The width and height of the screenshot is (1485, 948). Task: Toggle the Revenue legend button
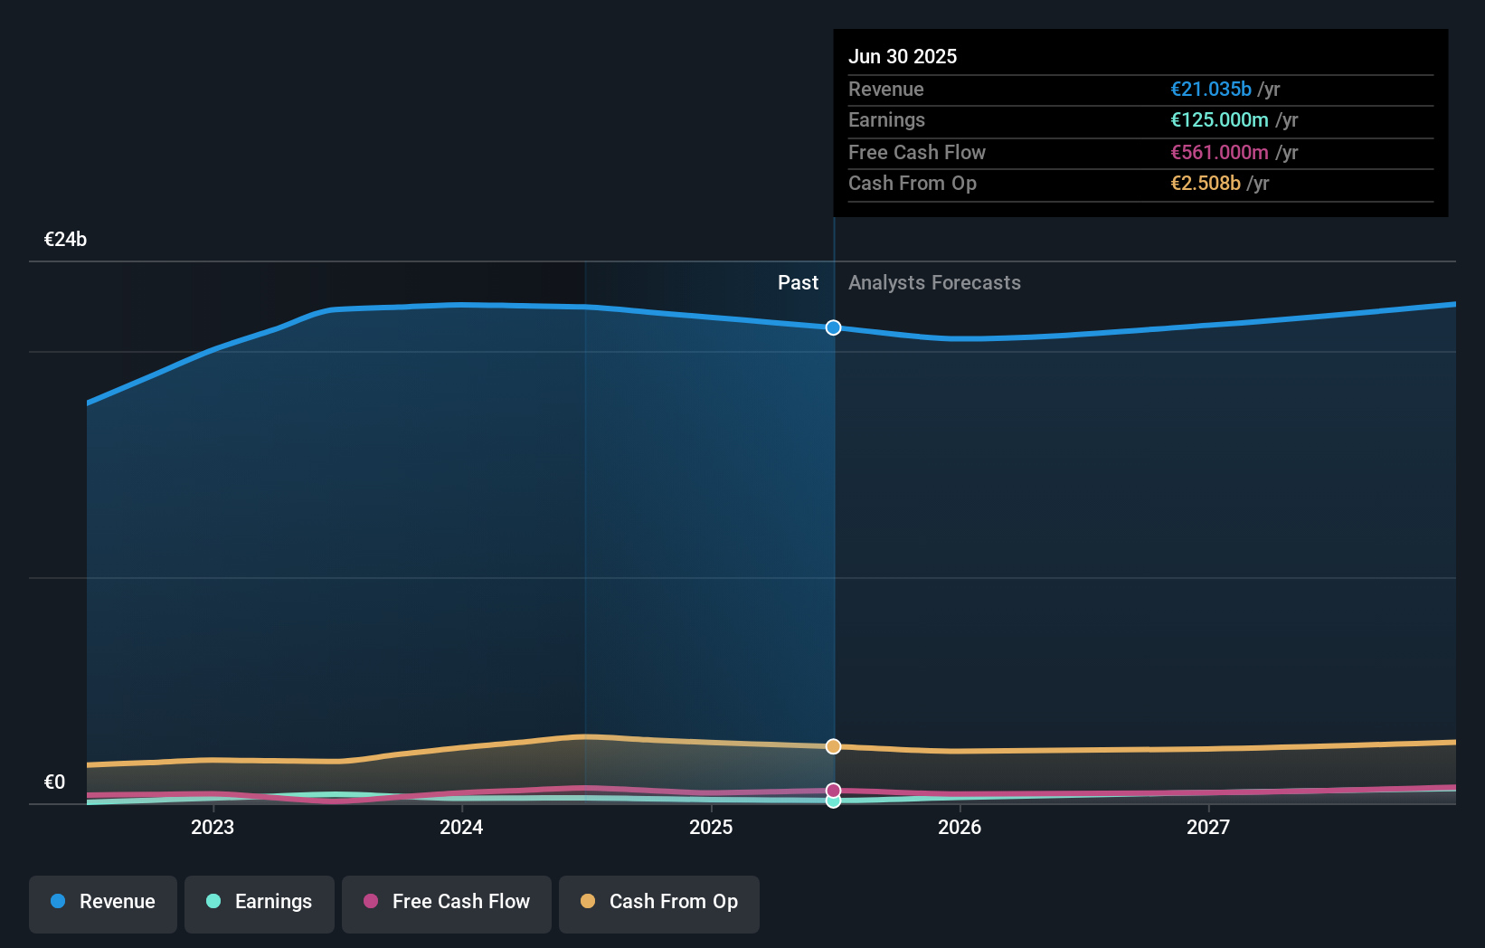pyautogui.click(x=103, y=904)
